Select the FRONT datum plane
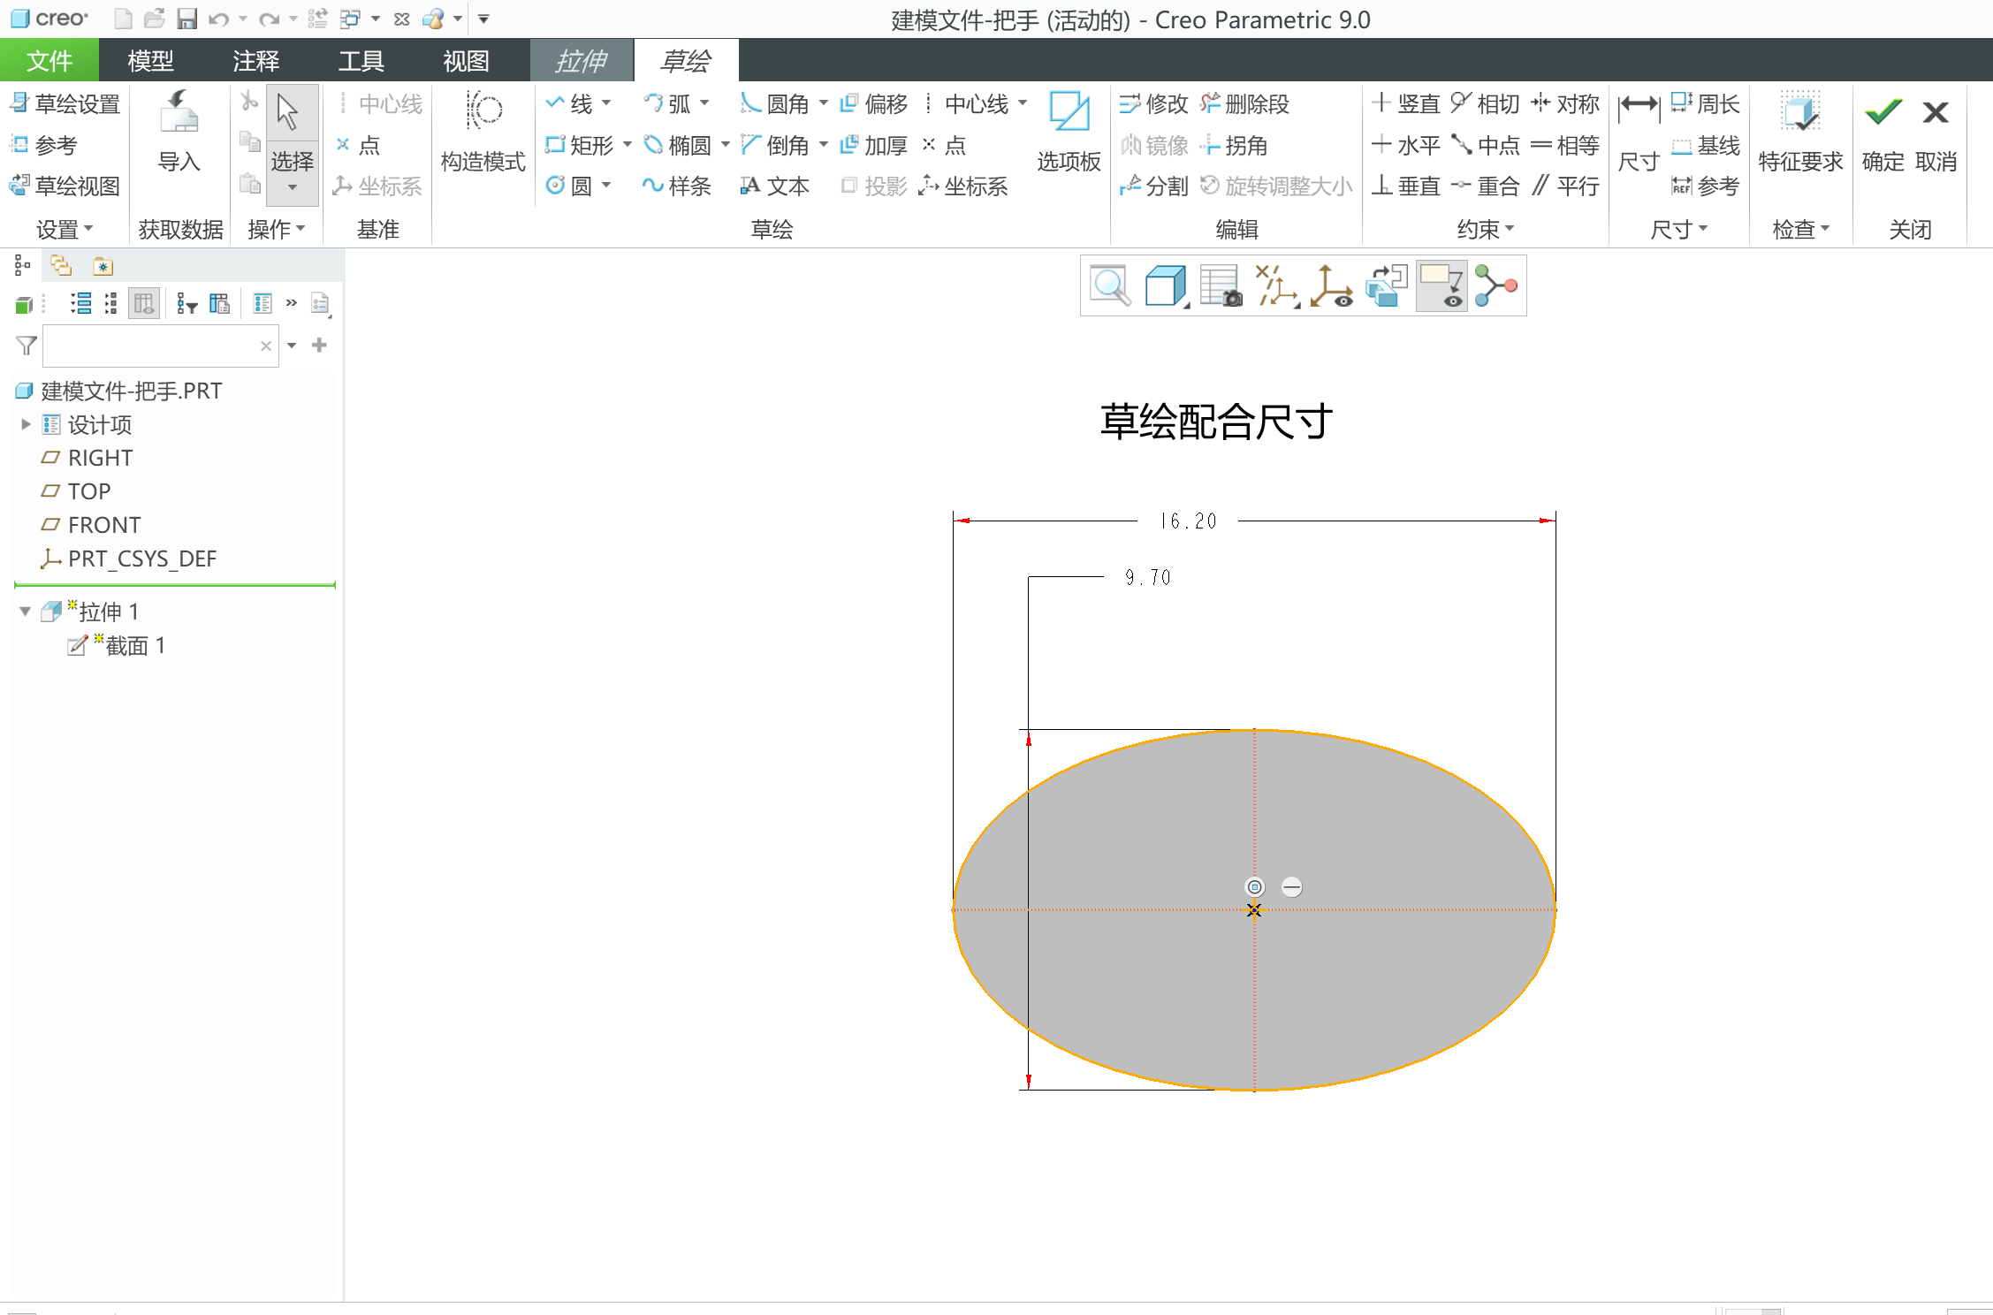Viewport: 1993px width, 1315px height. [x=91, y=525]
